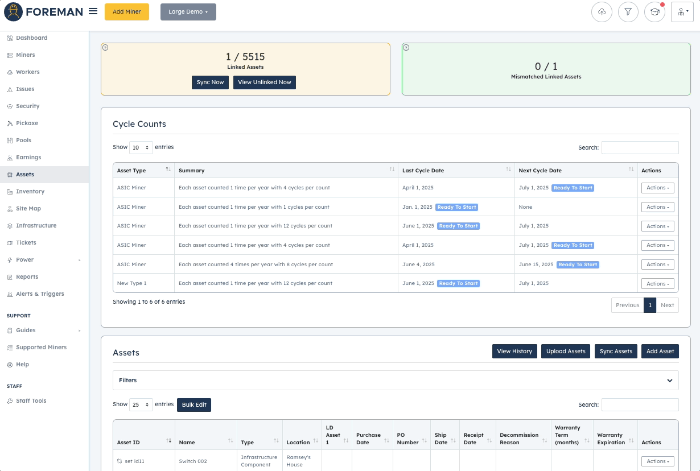Open Miners in the sidebar
Image resolution: width=700 pixels, height=471 pixels.
(x=25, y=55)
